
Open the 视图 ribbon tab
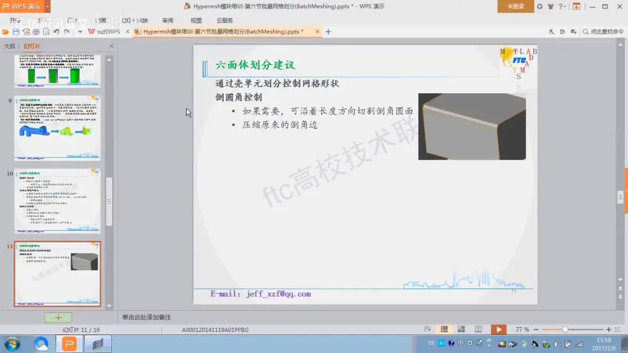pos(196,21)
